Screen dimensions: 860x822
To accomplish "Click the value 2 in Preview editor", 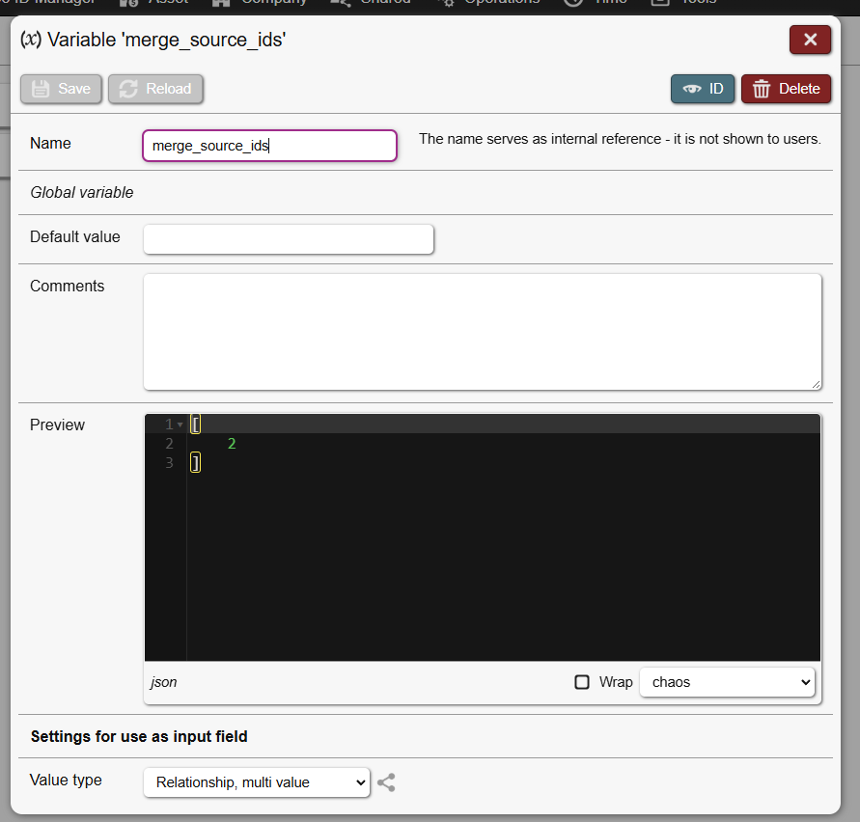I will tap(232, 444).
